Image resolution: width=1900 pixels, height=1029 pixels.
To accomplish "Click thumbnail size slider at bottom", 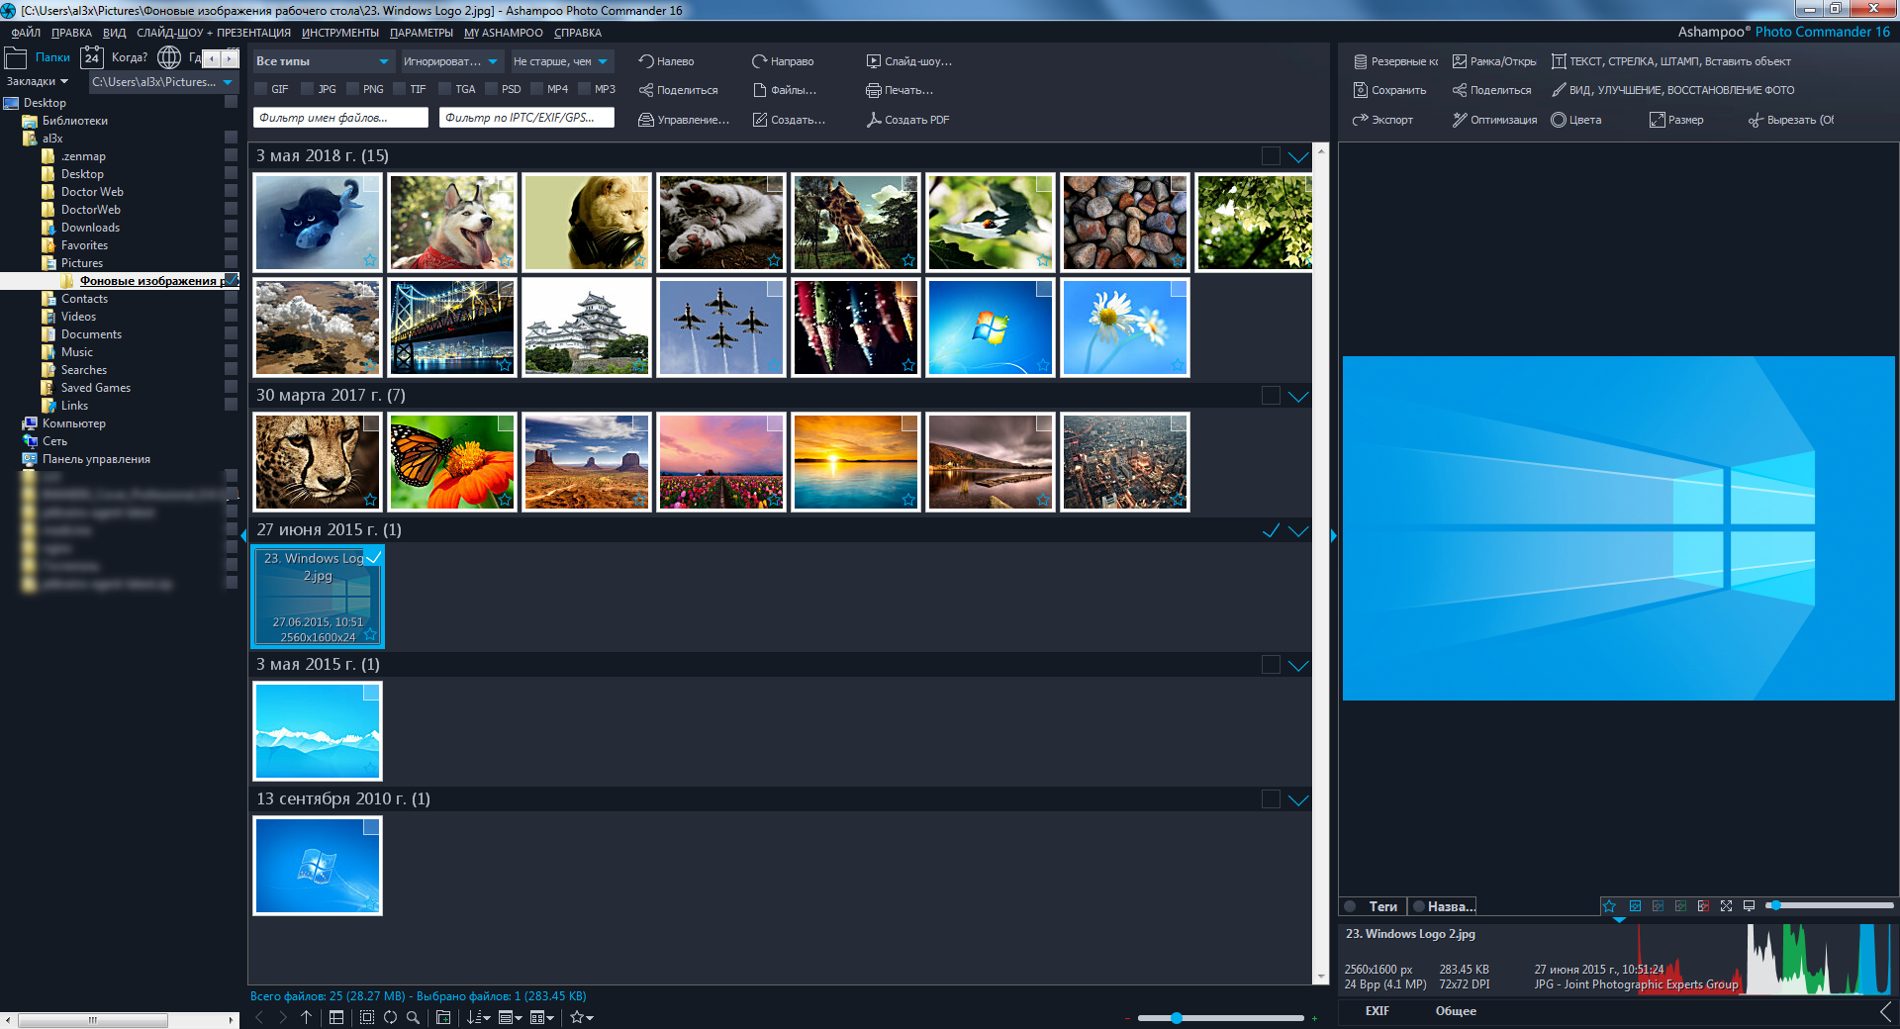I will click(x=1221, y=1018).
